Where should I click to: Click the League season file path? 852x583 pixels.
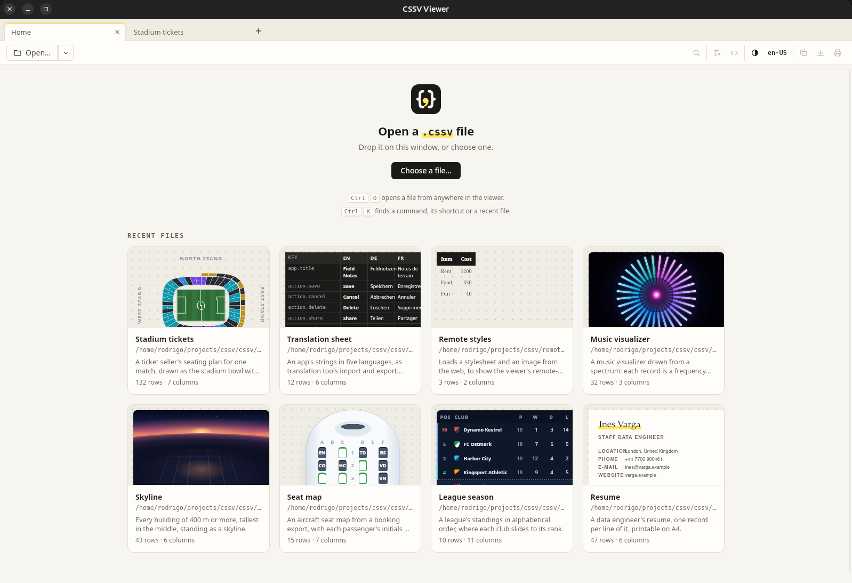click(x=501, y=508)
